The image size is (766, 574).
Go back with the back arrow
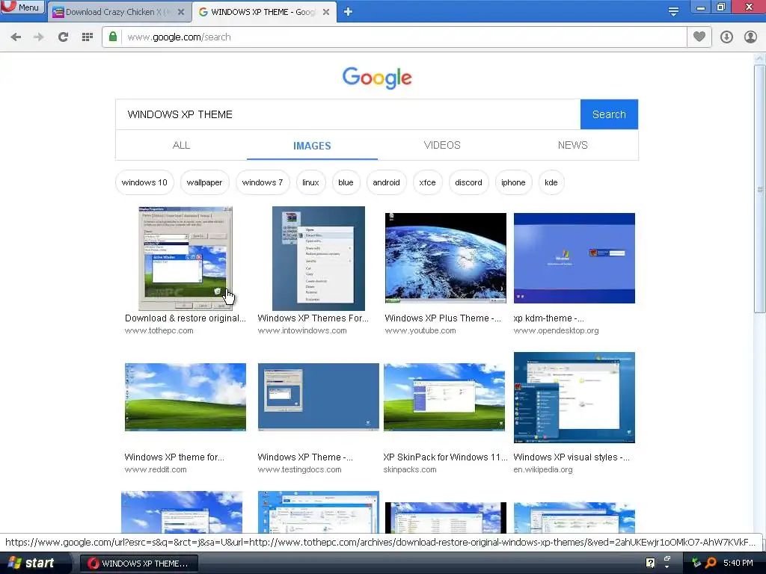point(16,37)
